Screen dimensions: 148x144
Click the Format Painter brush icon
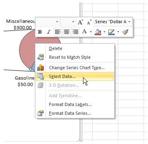pyautogui.click(x=125, y=32)
